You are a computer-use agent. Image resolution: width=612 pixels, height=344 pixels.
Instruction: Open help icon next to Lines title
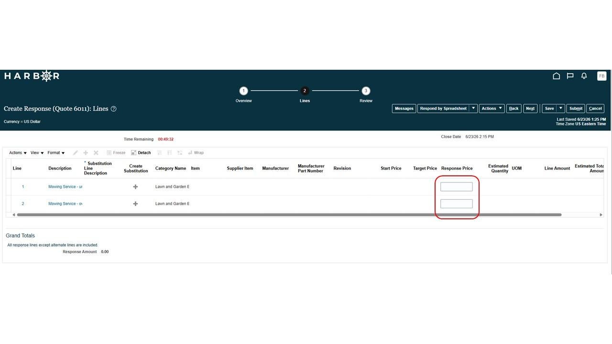[113, 109]
